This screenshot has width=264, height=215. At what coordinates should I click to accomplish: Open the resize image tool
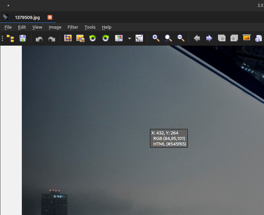(x=80, y=38)
